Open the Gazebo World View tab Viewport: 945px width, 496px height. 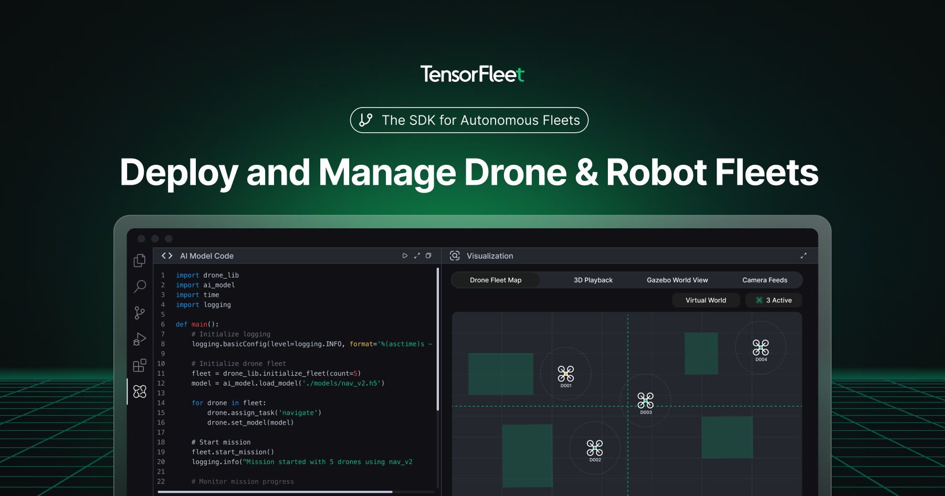tap(677, 280)
